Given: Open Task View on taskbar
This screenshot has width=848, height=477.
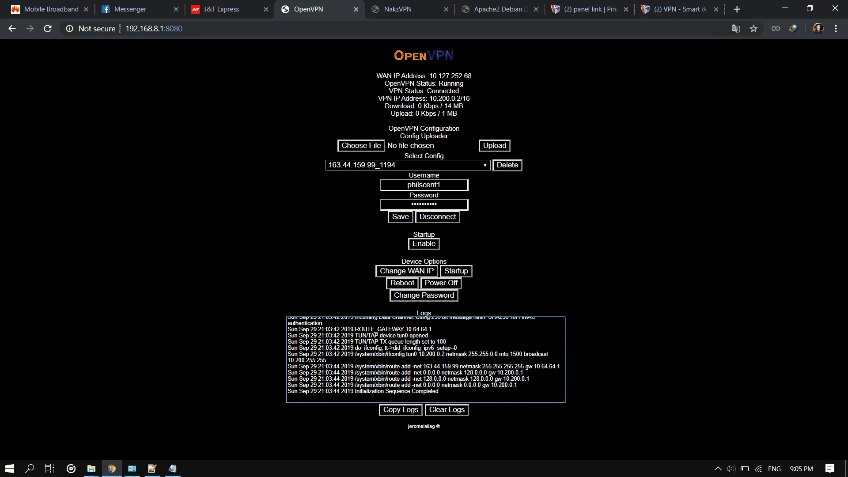Looking at the screenshot, I should pyautogui.click(x=49, y=469).
